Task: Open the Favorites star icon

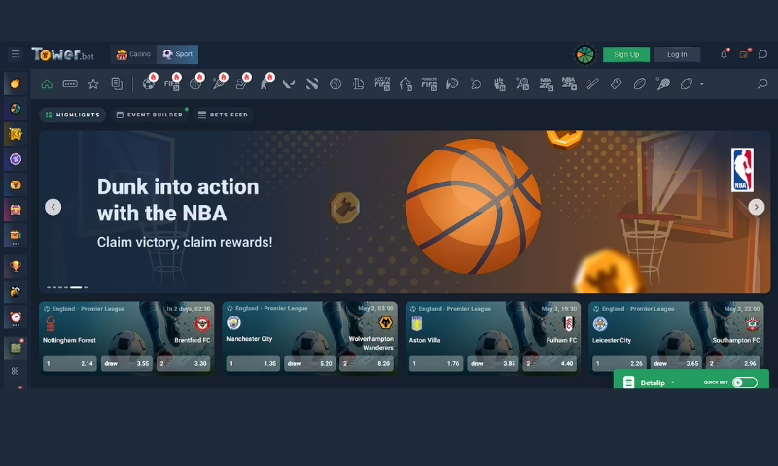Action: tap(93, 83)
